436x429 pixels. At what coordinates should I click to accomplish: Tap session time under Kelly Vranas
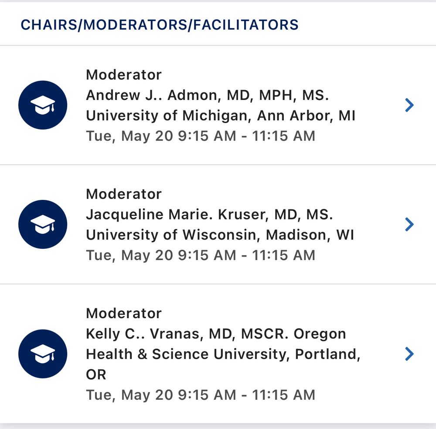tap(201, 395)
